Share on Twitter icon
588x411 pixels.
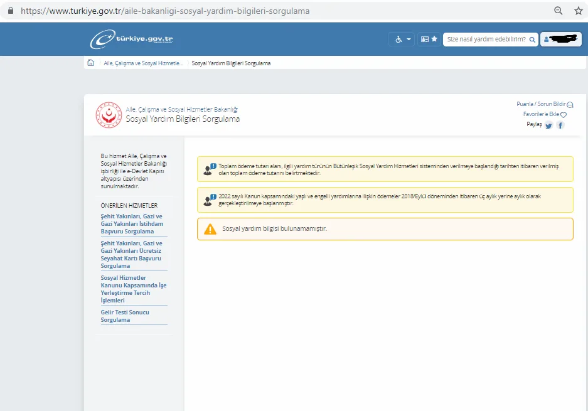[548, 125]
